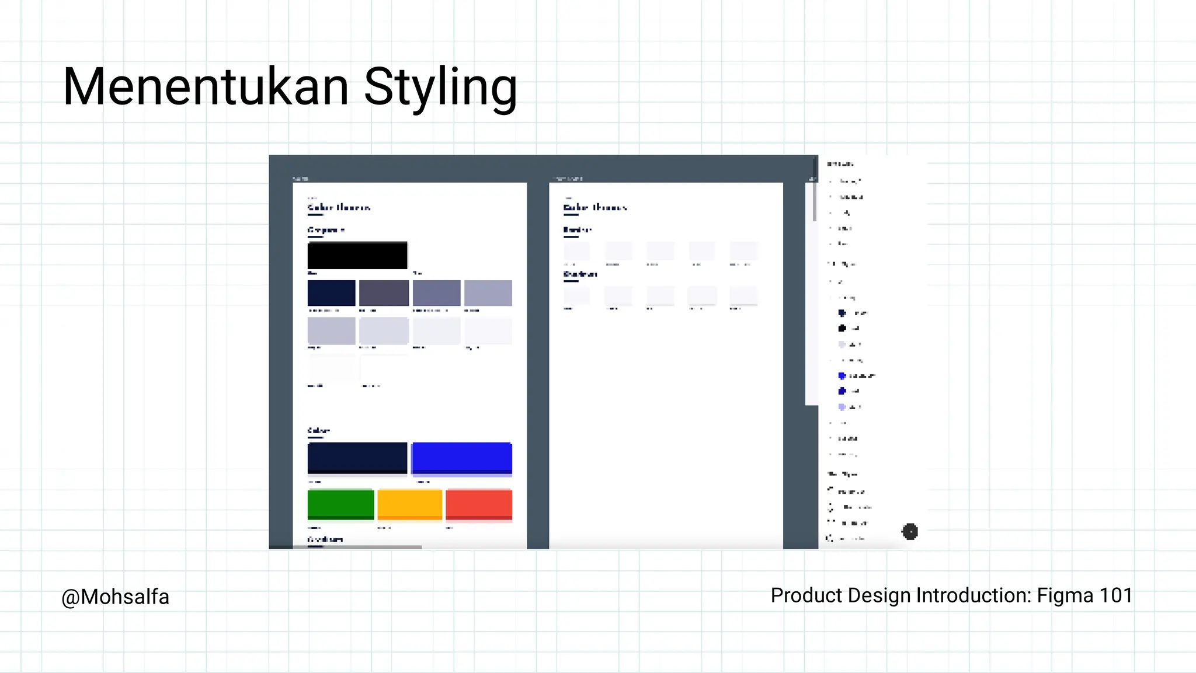Click the first border sample in the right frame
This screenshot has height=673, width=1196.
[x=577, y=252]
